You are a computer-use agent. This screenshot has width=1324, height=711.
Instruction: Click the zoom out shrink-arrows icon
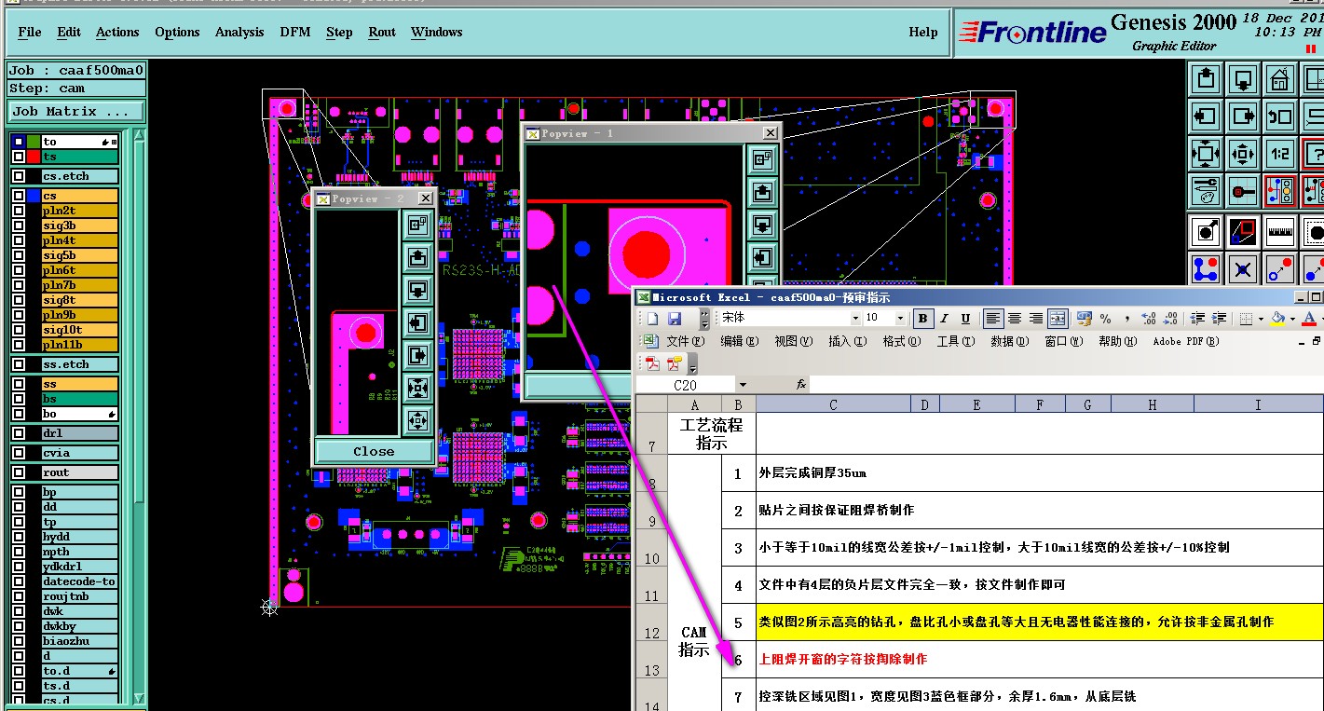click(x=1242, y=154)
